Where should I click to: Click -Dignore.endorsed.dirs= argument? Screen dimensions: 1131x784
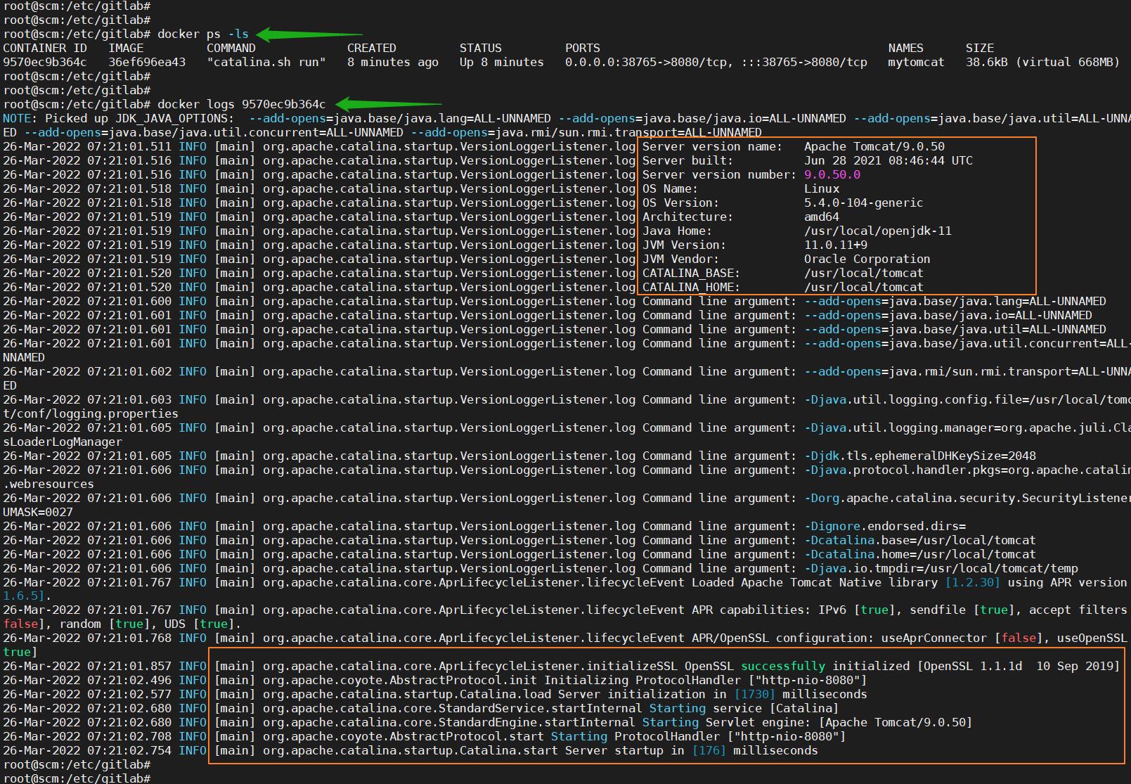click(885, 526)
